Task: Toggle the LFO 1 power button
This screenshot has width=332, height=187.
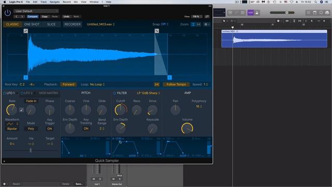Action: pyautogui.click(x=5, y=93)
